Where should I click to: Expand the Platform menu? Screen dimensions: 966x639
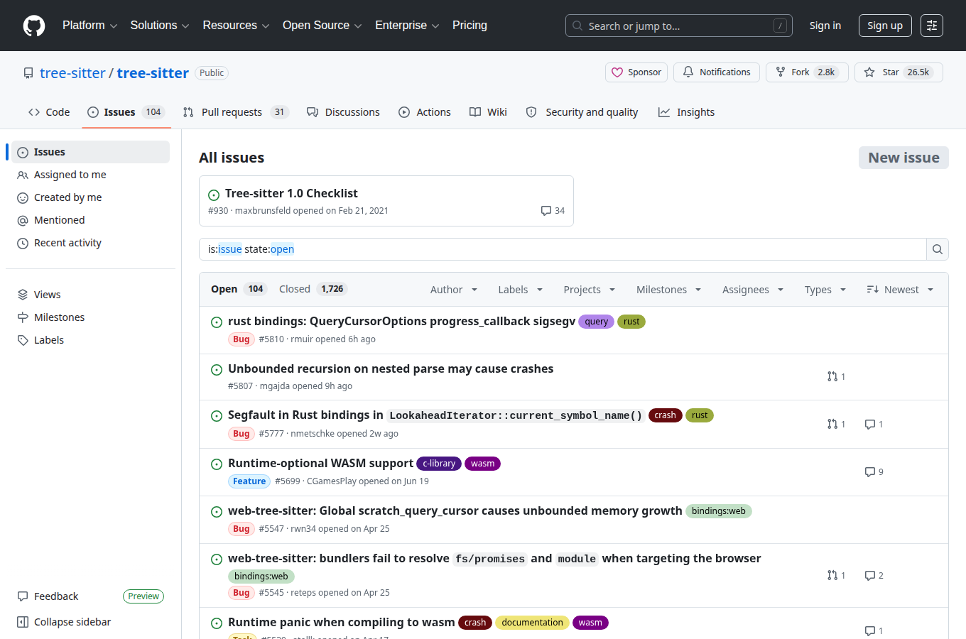pyautogui.click(x=90, y=26)
